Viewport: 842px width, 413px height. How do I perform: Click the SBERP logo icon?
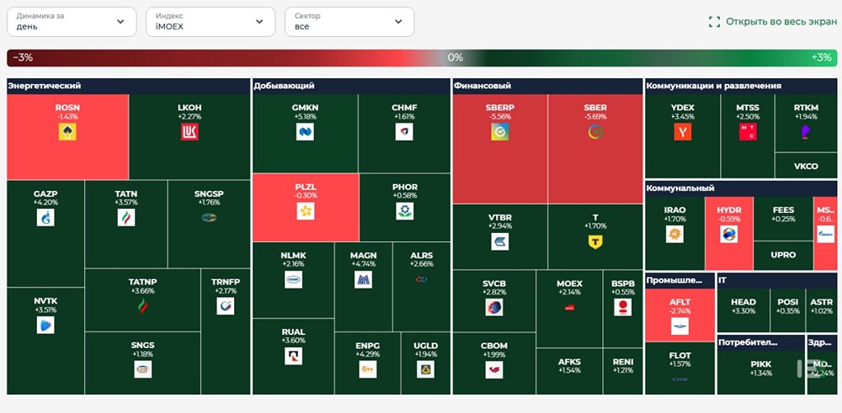pyautogui.click(x=500, y=132)
